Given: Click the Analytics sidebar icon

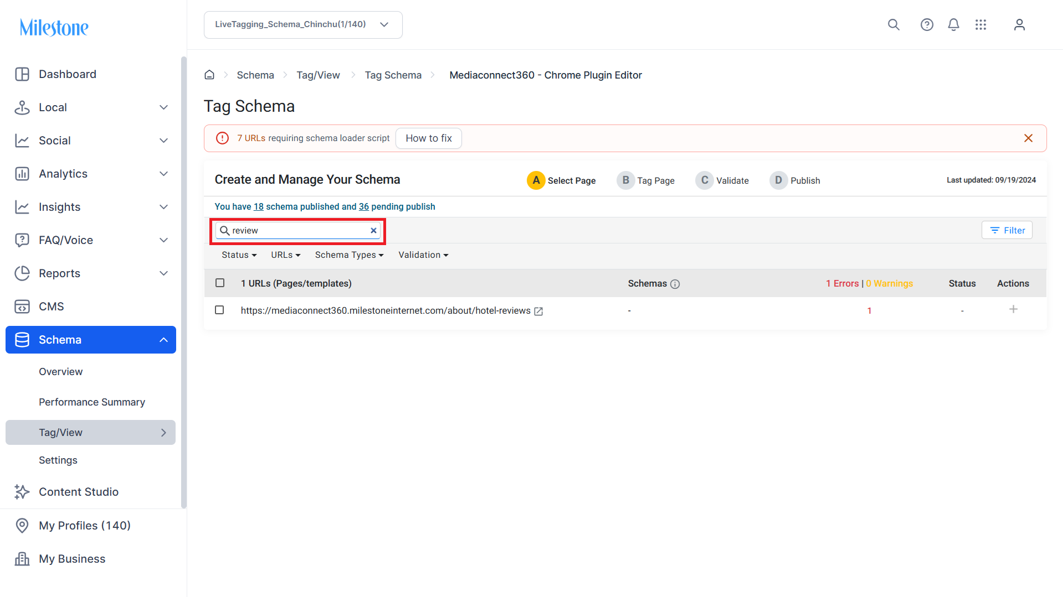Looking at the screenshot, I should [x=22, y=174].
